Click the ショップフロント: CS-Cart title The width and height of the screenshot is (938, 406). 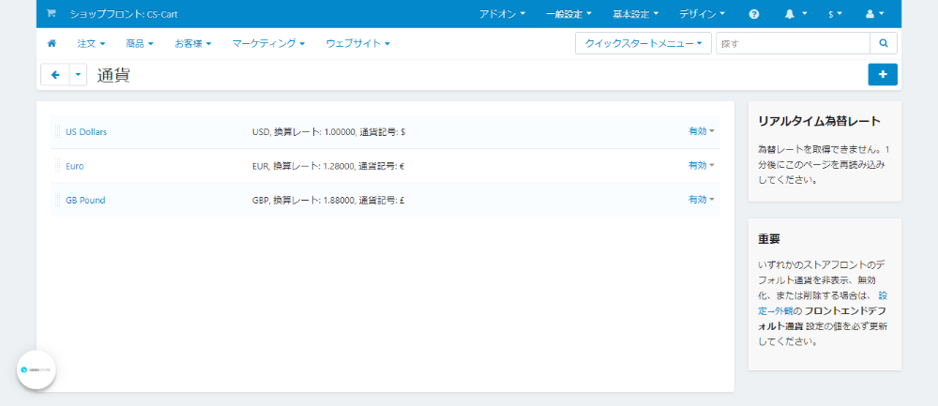[124, 14]
